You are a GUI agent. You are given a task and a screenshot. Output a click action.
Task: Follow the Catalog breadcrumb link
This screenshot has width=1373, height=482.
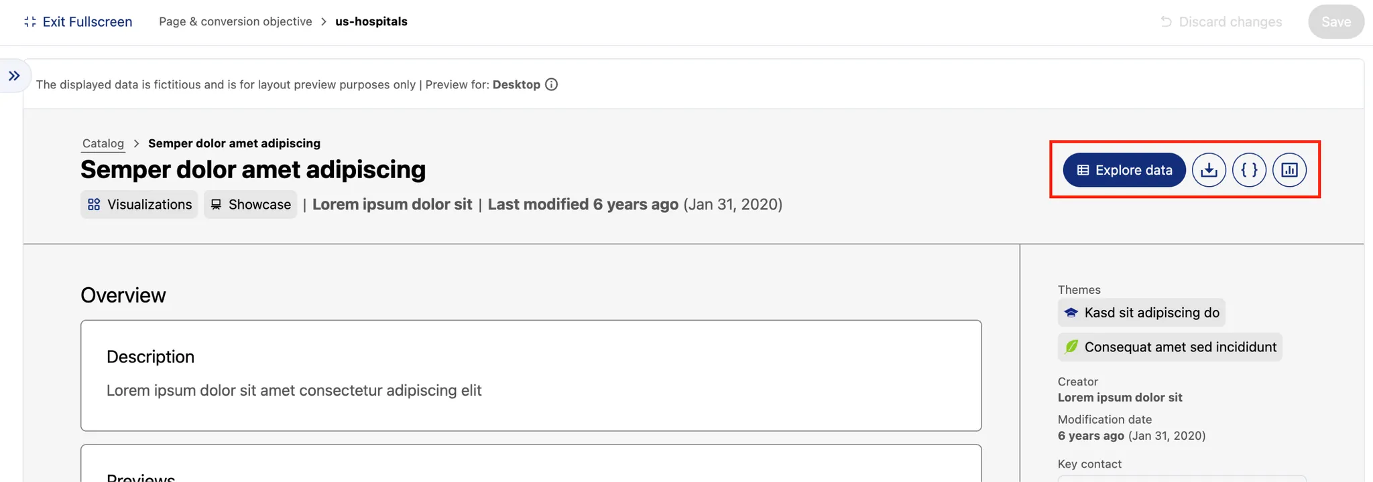(103, 143)
